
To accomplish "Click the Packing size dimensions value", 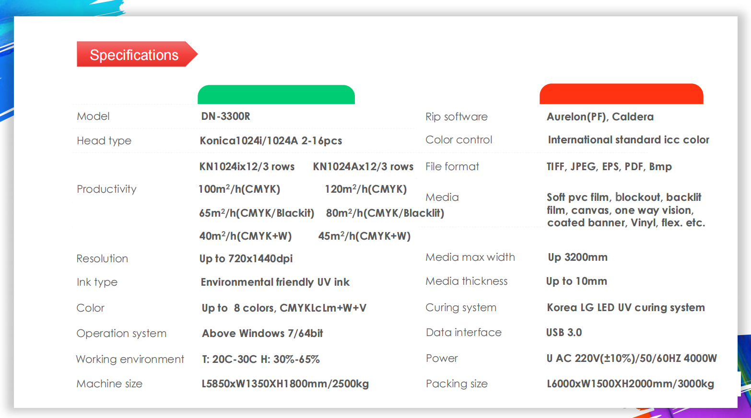I will click(630, 384).
